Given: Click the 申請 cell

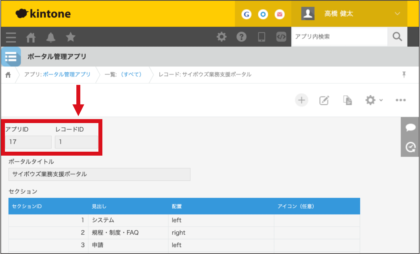Looking at the screenshot, I should click(x=128, y=245).
